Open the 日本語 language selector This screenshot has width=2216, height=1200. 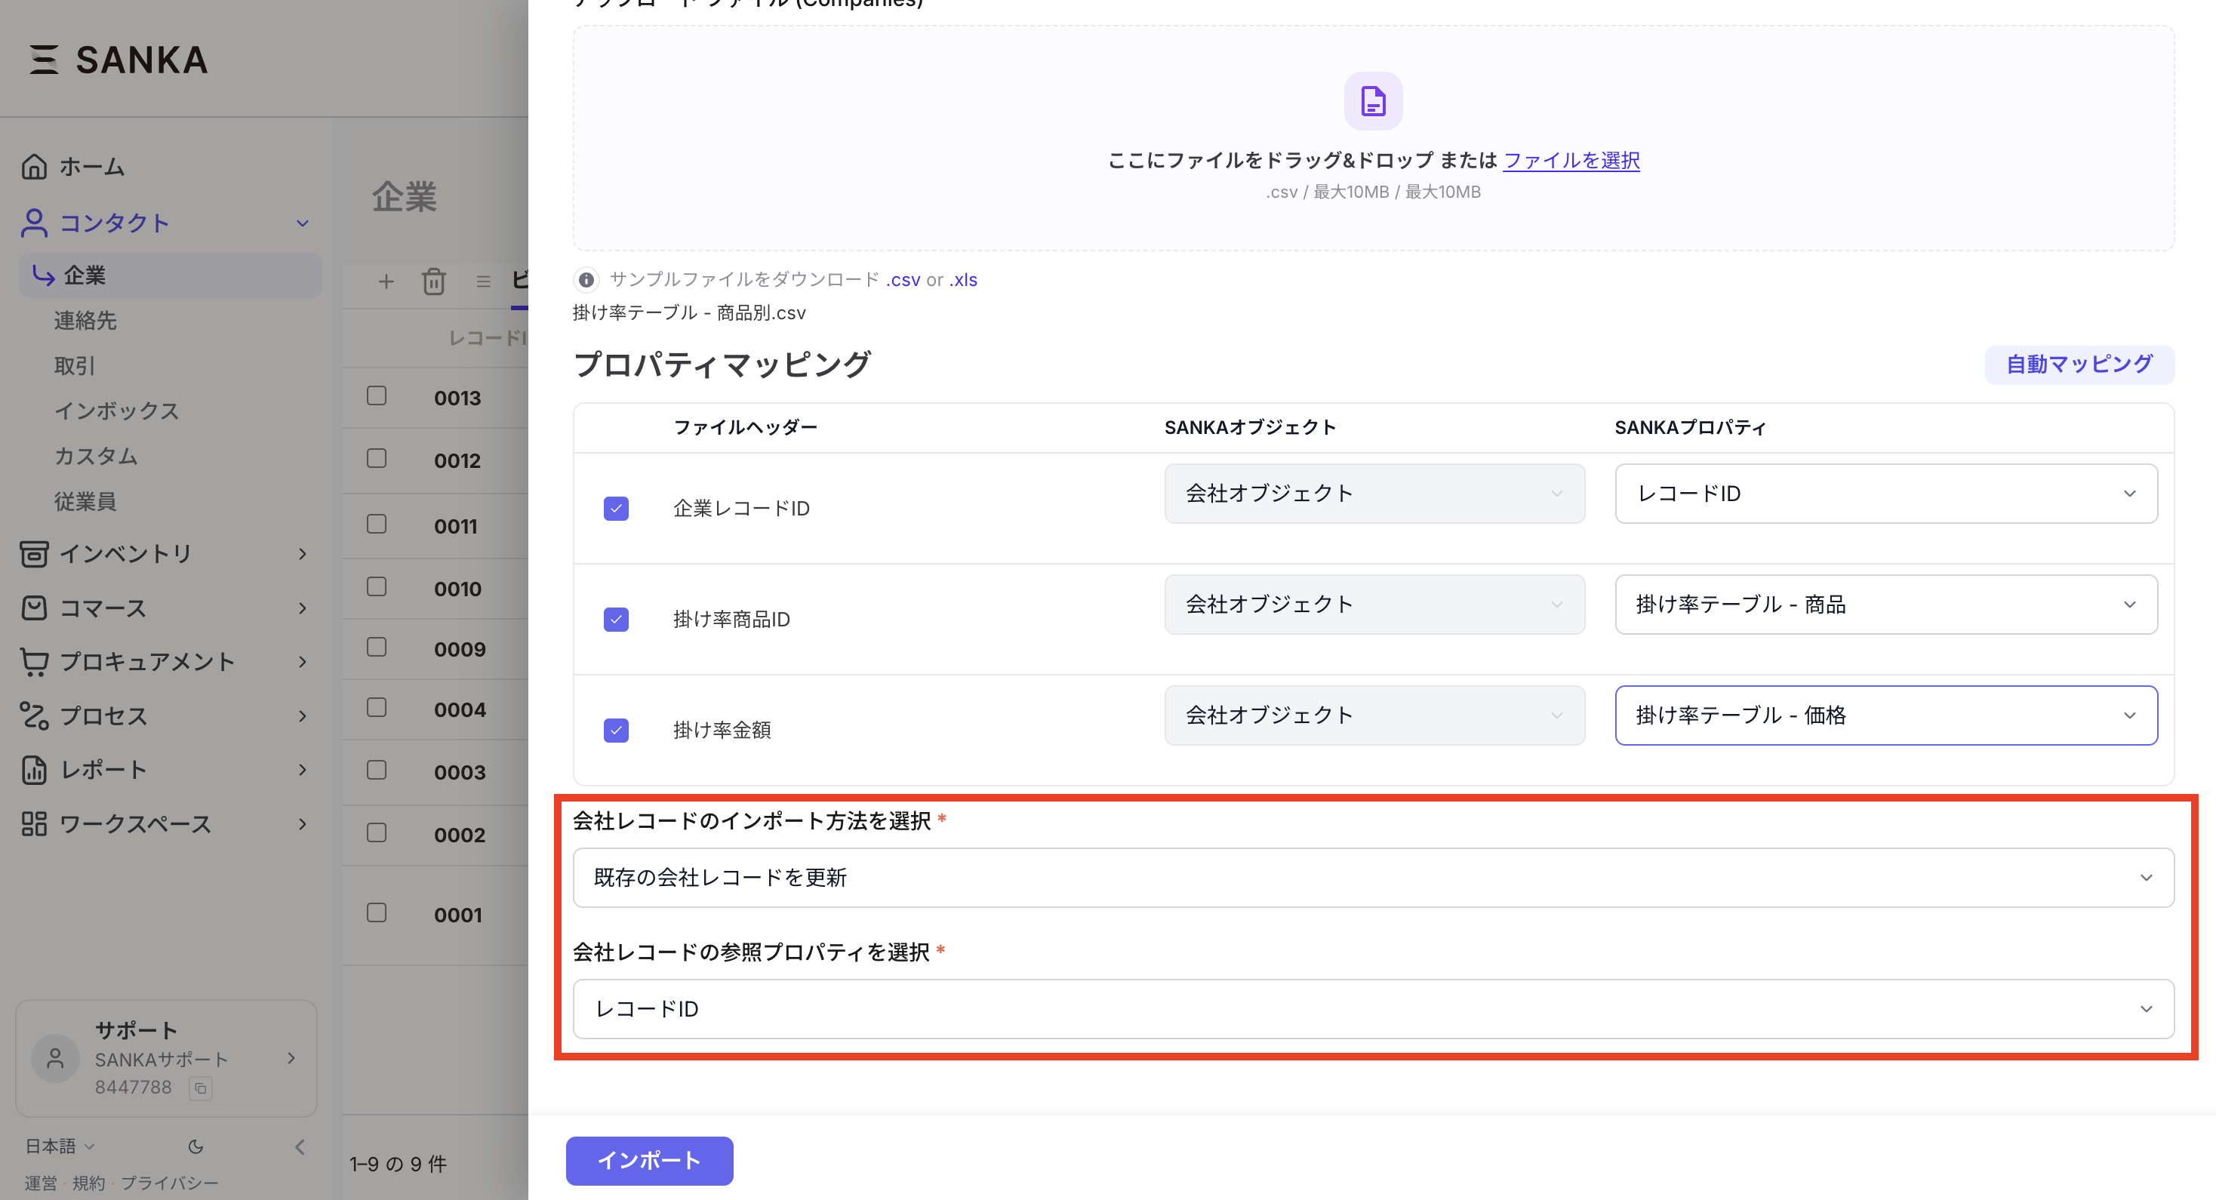pos(59,1146)
